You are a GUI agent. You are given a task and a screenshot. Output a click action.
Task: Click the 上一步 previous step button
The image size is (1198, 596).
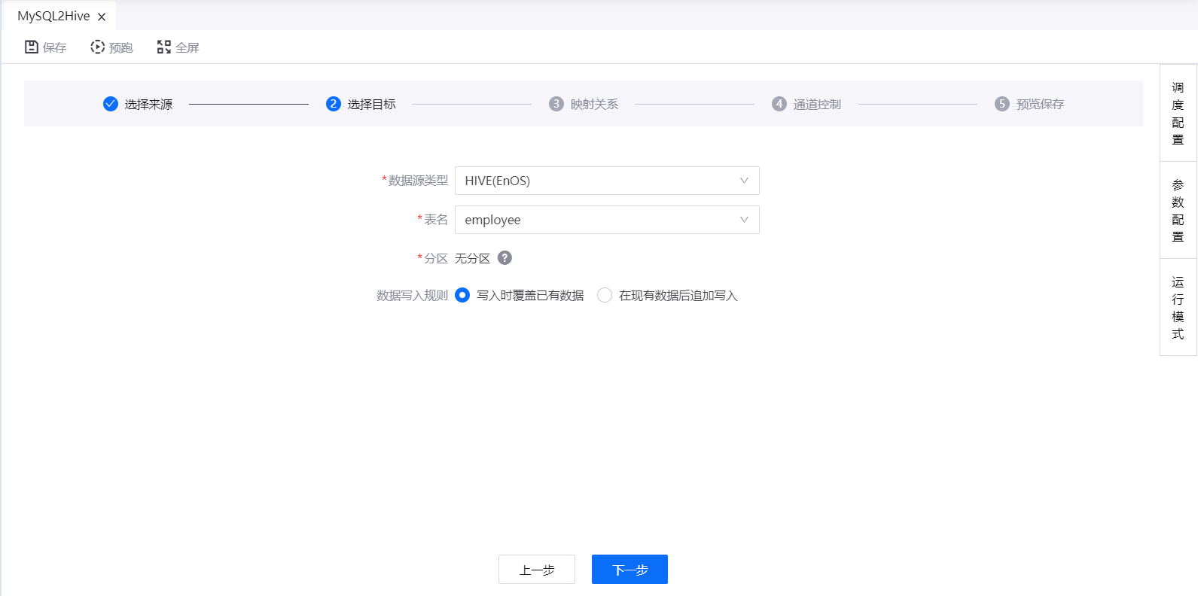(x=537, y=570)
